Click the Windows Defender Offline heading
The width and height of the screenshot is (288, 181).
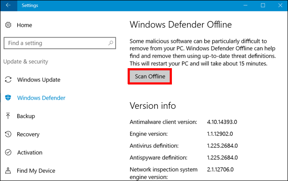pos(180,25)
